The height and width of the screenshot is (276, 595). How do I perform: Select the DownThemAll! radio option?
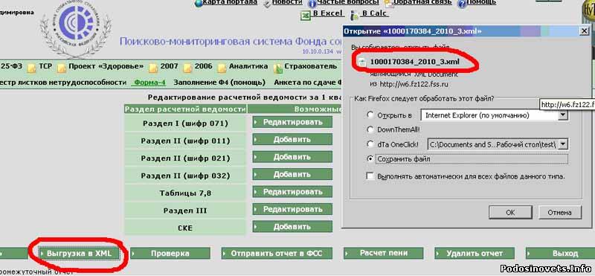click(370, 130)
